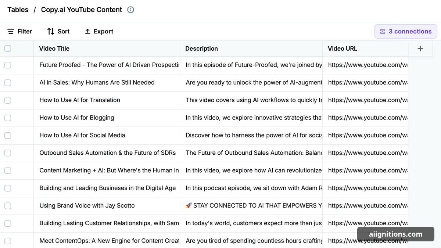Click the description starting "STAY CONNECTED TO AI"
Screen dimensions: 441x248
(251, 206)
